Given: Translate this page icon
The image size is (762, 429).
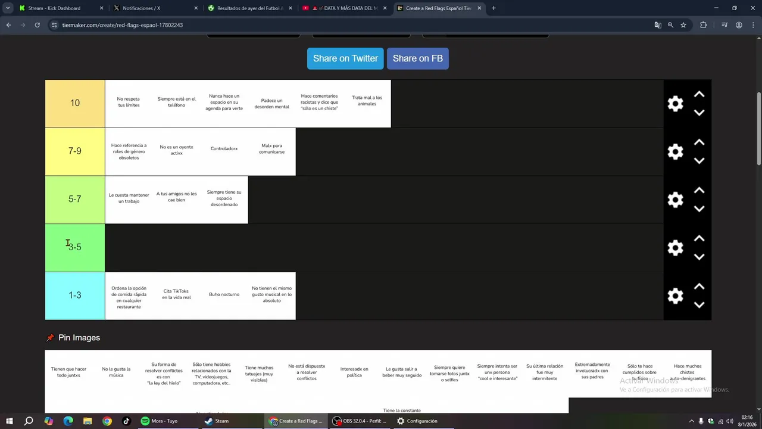Looking at the screenshot, I should coord(658,25).
